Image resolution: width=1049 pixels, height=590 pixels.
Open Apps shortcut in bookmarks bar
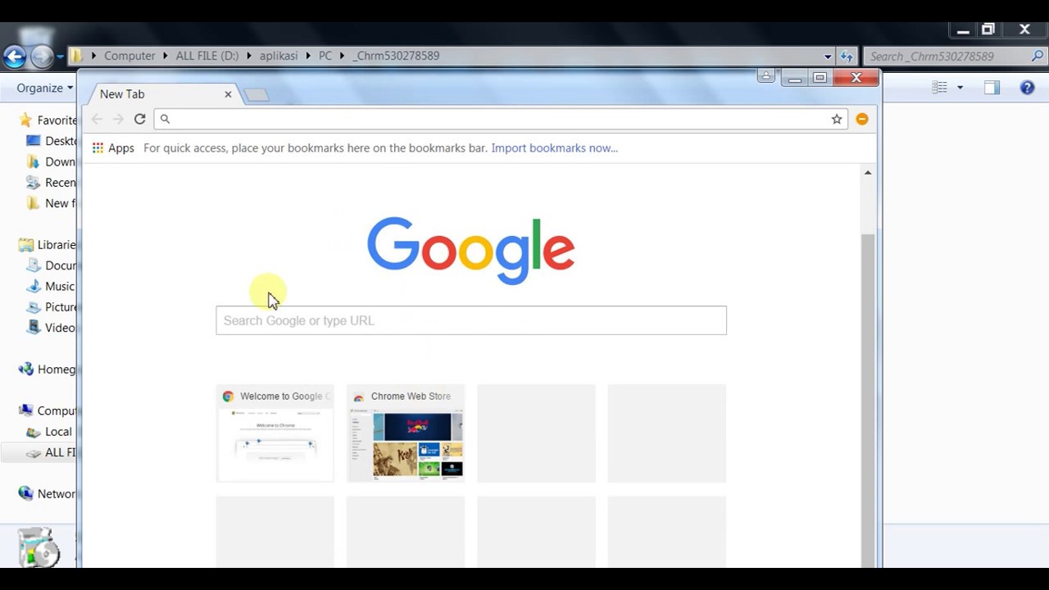coord(113,148)
